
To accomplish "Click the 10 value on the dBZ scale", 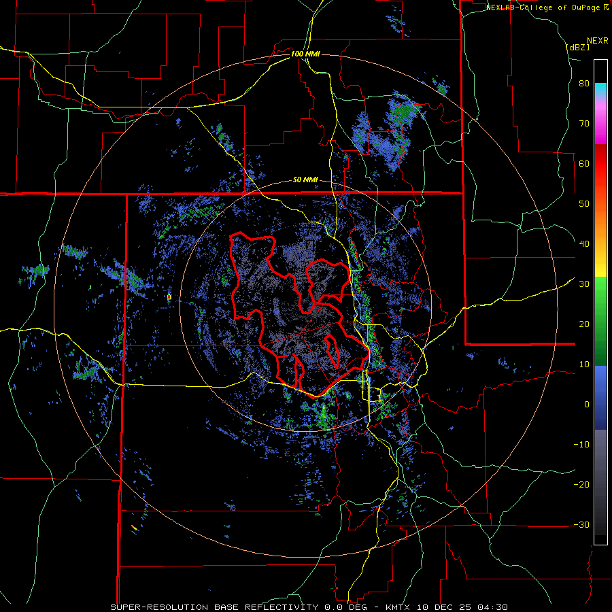I will click(584, 364).
